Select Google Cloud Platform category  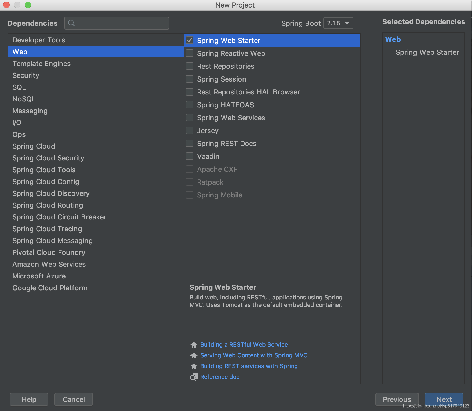click(x=96, y=288)
